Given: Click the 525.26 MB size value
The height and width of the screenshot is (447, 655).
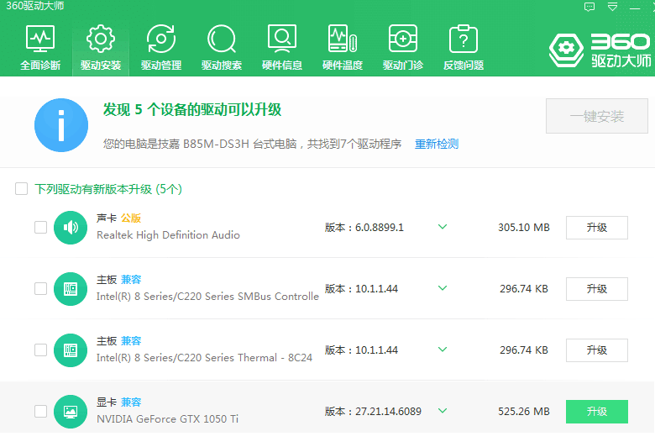Looking at the screenshot, I should pos(524,412).
